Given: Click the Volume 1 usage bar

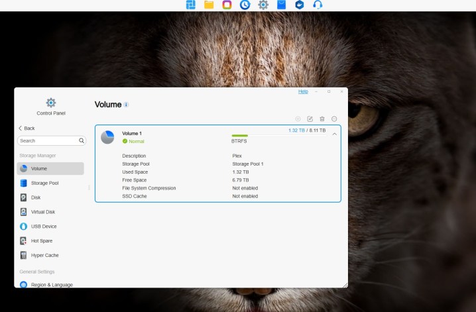Looking at the screenshot, I should click(278, 136).
